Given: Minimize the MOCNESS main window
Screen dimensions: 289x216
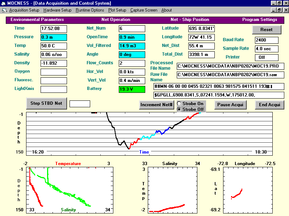Looking at the screenshot, I should pyautogui.click(x=273, y=3).
